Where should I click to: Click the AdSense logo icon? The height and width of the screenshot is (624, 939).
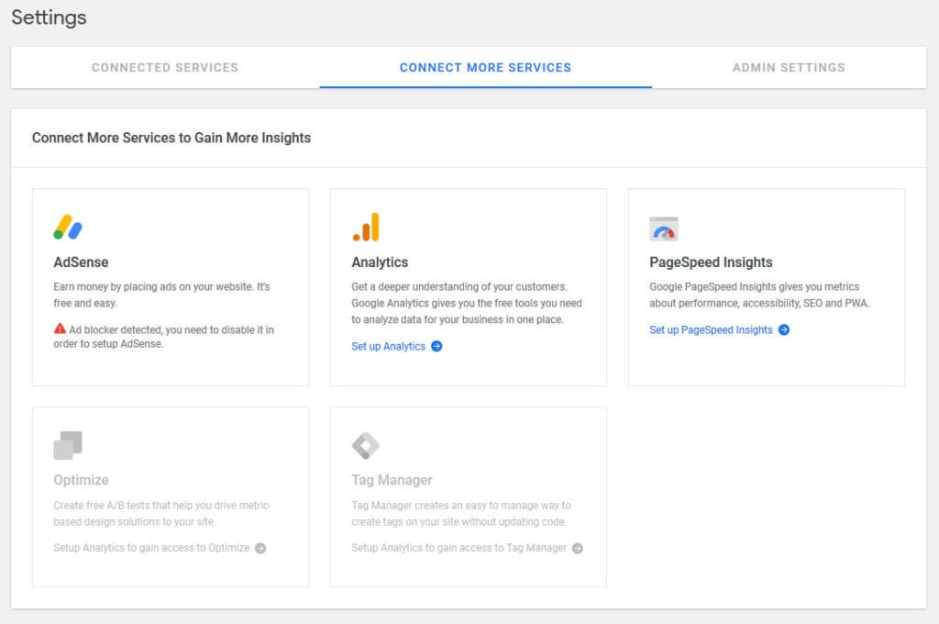tap(68, 227)
